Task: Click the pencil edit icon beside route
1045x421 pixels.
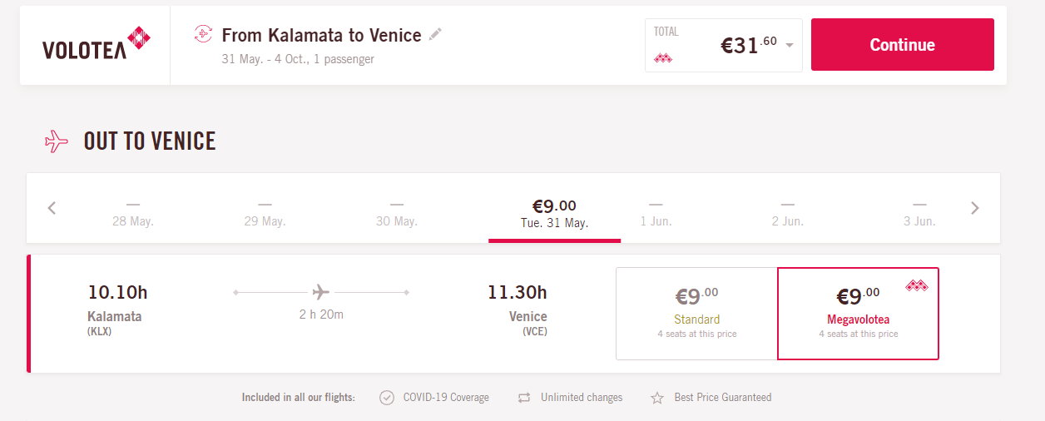Action: (435, 34)
